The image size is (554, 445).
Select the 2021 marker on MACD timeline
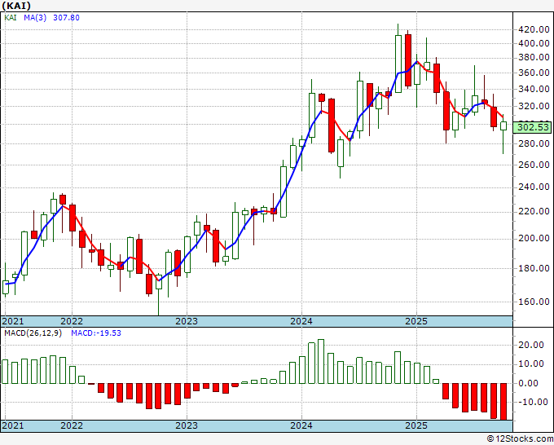pos(13,425)
